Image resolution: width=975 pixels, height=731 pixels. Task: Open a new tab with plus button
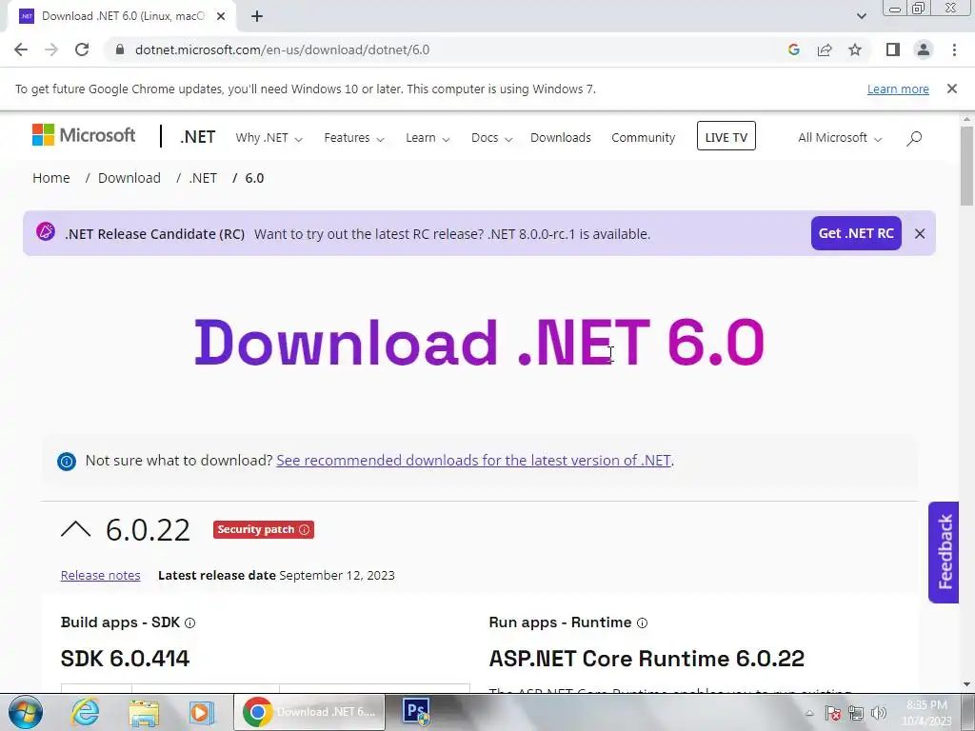257,16
